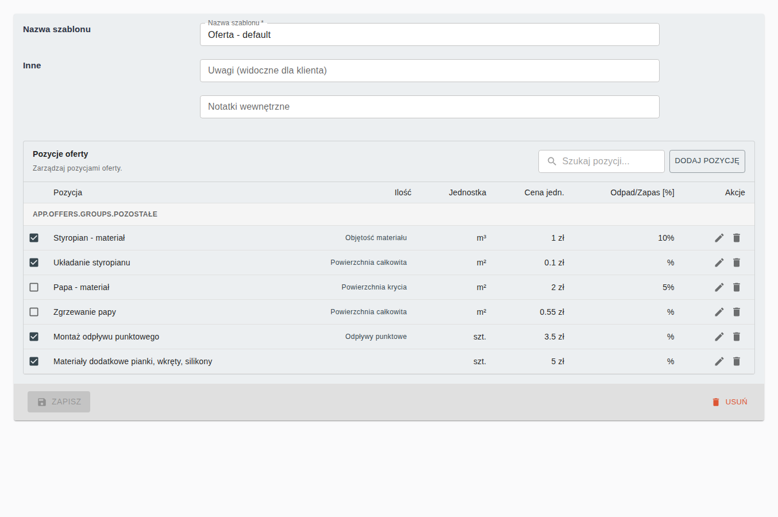Click the Cena jedn. column header
778x517 pixels.
(x=544, y=192)
